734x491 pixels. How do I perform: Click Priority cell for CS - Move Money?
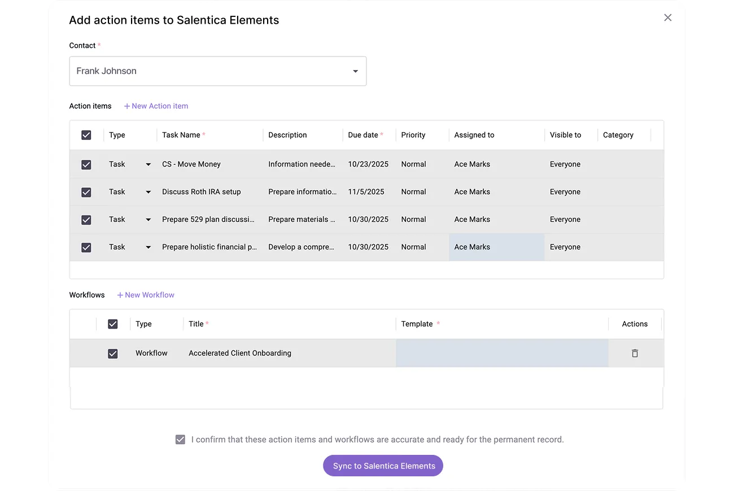point(422,164)
